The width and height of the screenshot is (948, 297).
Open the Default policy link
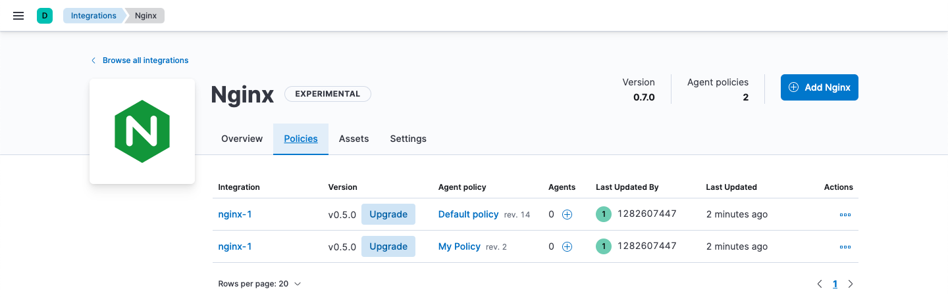(x=468, y=214)
